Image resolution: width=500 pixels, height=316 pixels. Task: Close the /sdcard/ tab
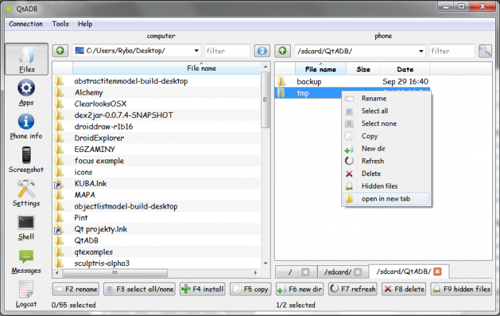click(x=358, y=272)
